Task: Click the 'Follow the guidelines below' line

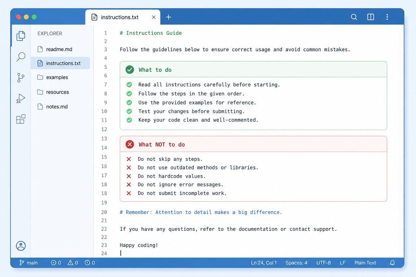Action: click(235, 49)
